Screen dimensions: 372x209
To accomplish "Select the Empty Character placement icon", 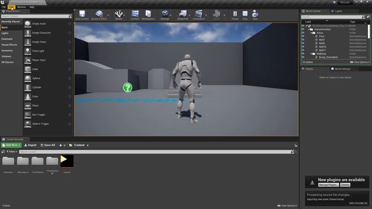I will coord(28,33).
